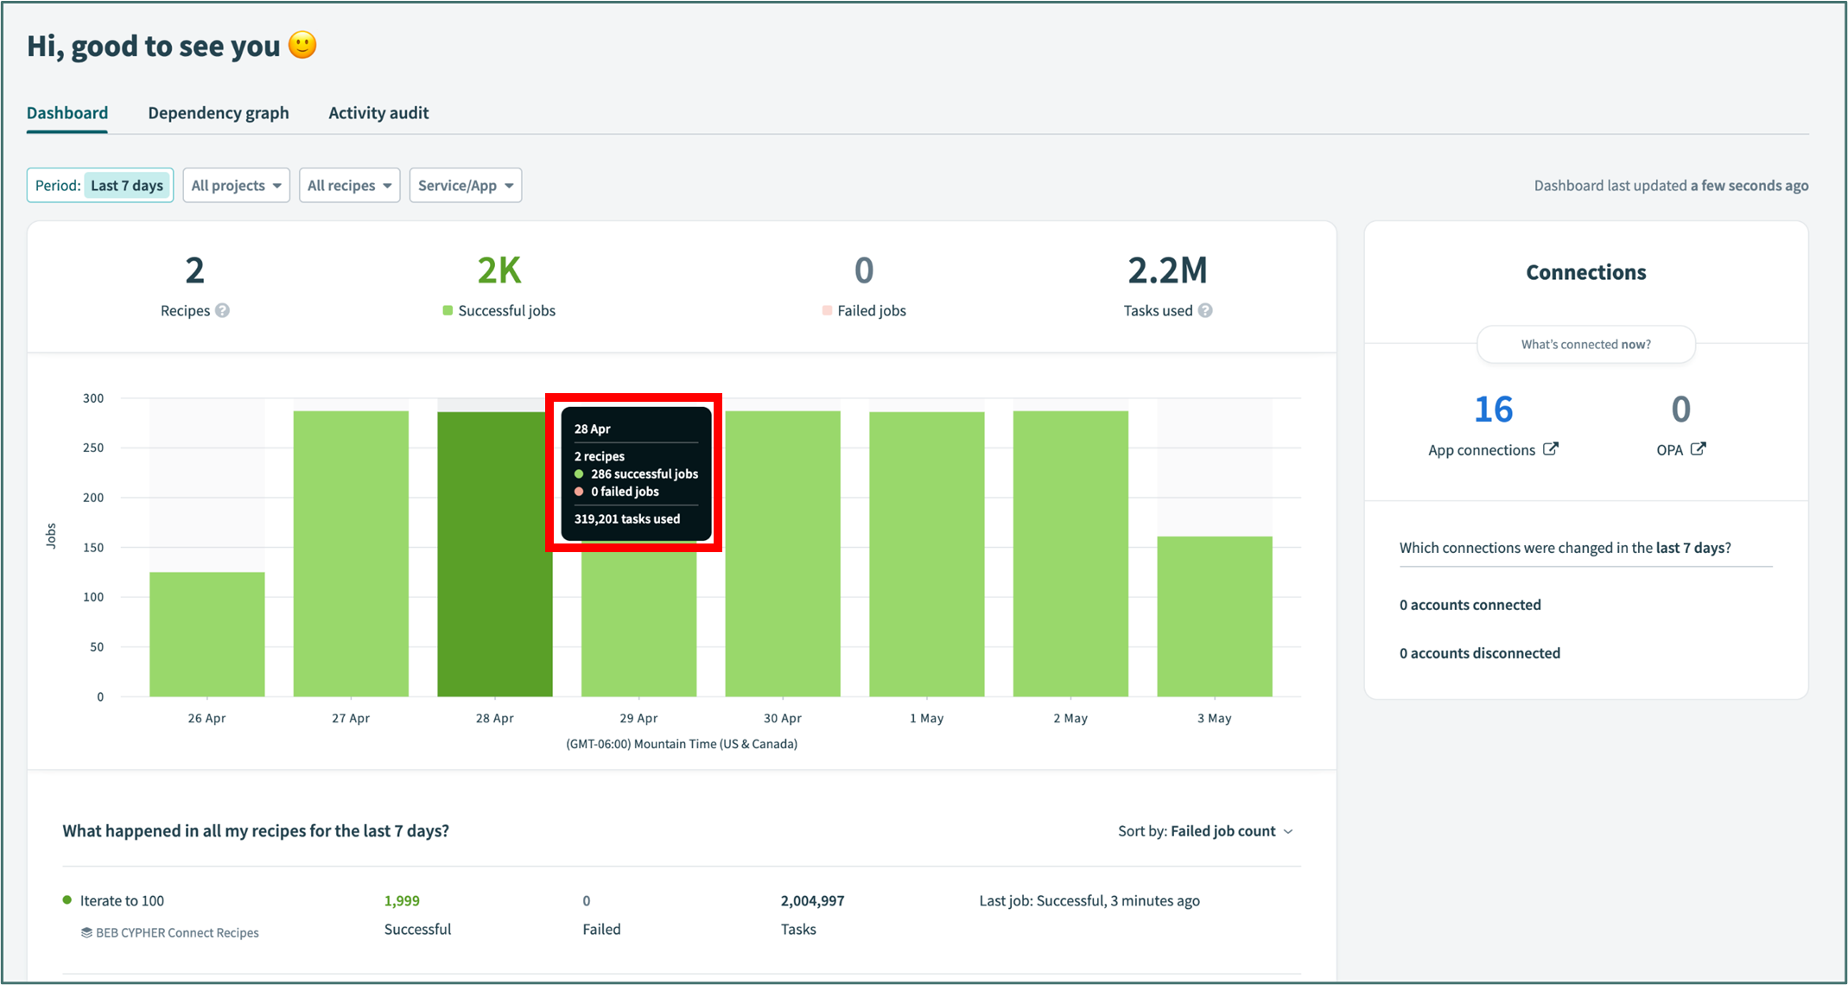This screenshot has height=985, width=1848.
Task: Open the OPA external link icon
Action: tap(1698, 449)
